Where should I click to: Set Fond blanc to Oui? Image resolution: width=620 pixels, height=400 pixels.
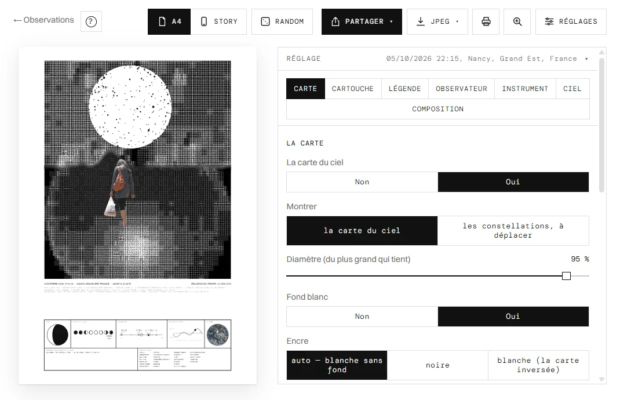pos(513,317)
